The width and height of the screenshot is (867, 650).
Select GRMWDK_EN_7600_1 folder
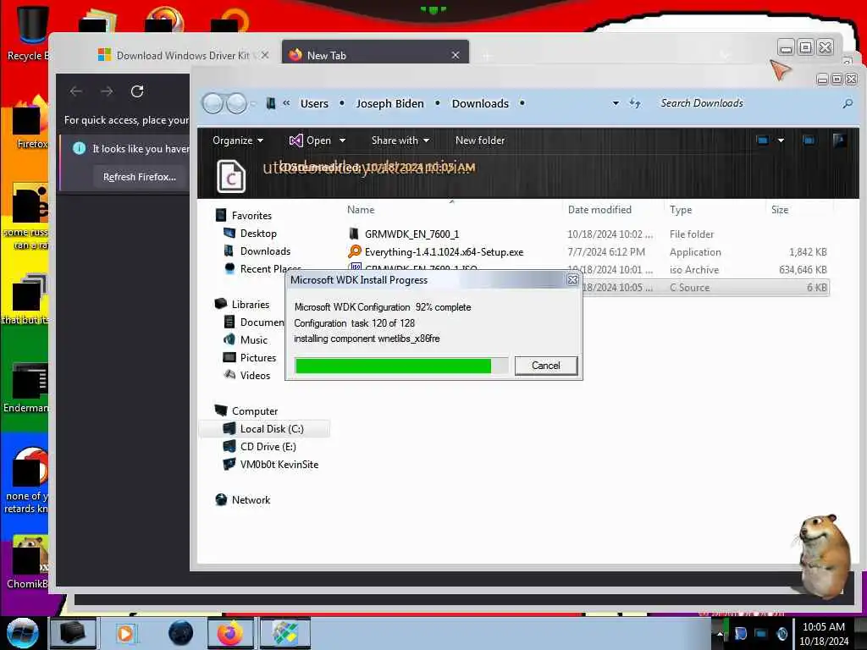[411, 234]
